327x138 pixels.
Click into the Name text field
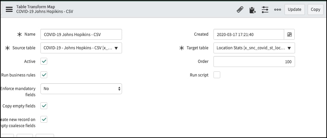click(81, 34)
